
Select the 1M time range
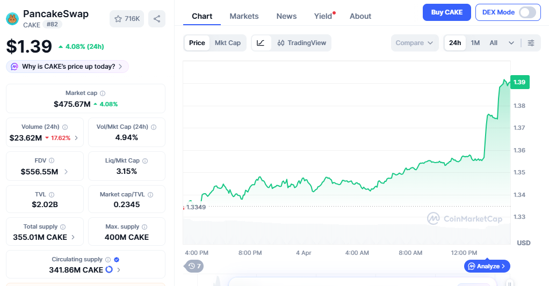click(x=475, y=43)
